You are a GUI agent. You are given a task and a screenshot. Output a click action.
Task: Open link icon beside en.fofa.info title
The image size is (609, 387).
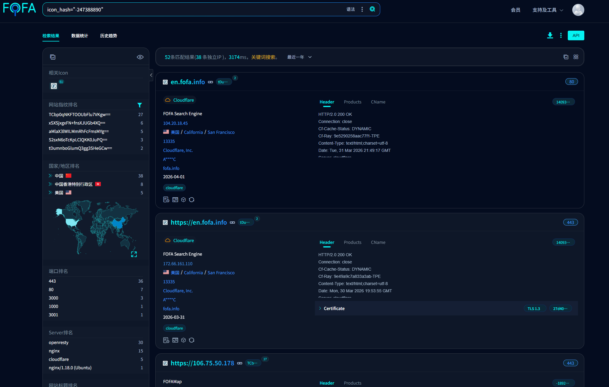(x=210, y=82)
